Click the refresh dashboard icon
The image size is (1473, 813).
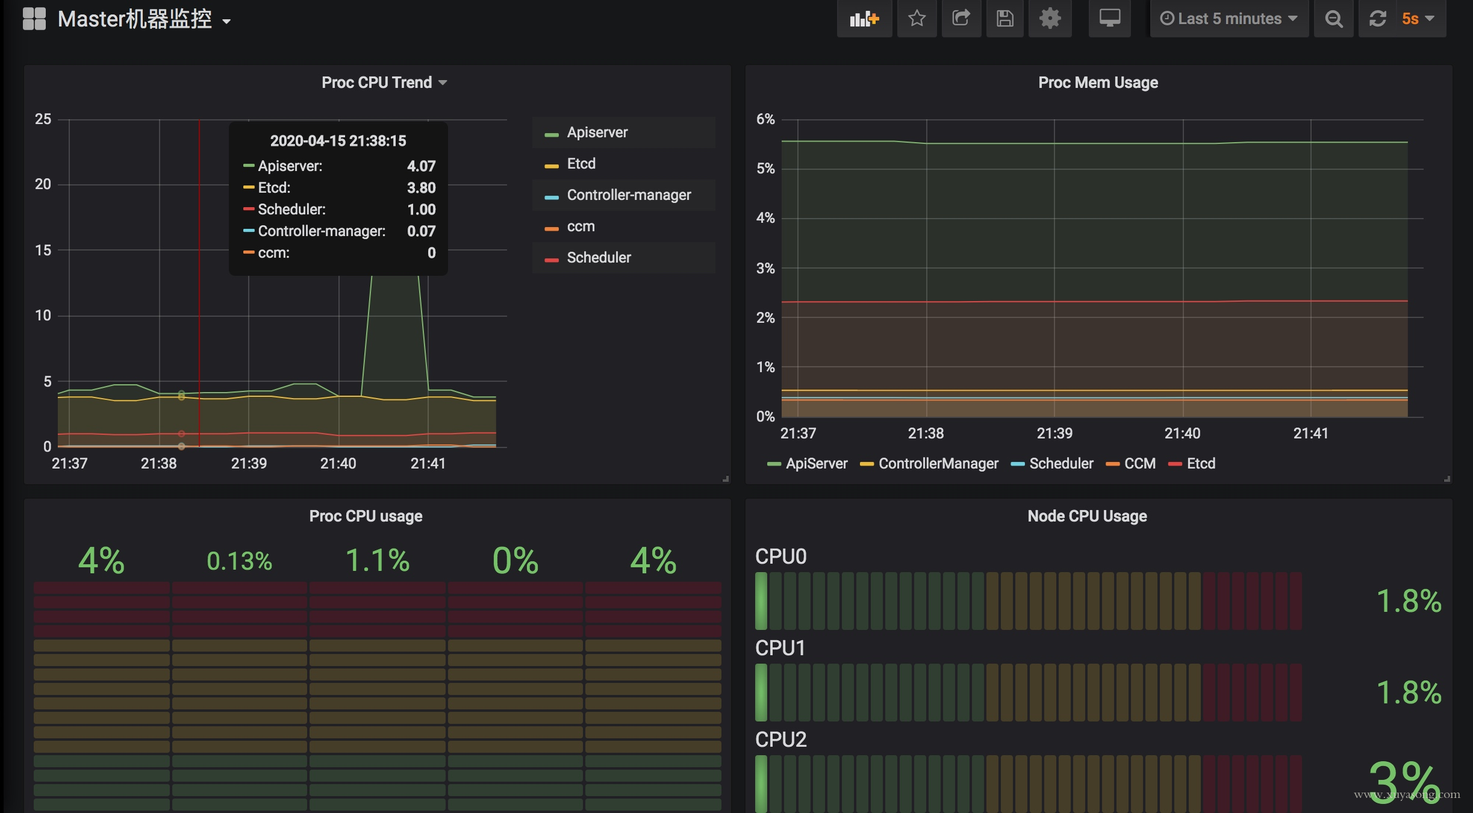click(1378, 19)
